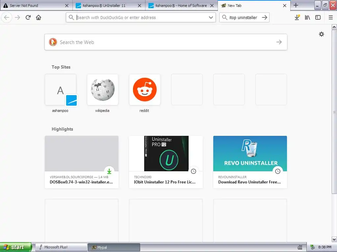Submit the itop uninstaller search arrow
This screenshot has height=252, width=337.
tap(265, 17)
